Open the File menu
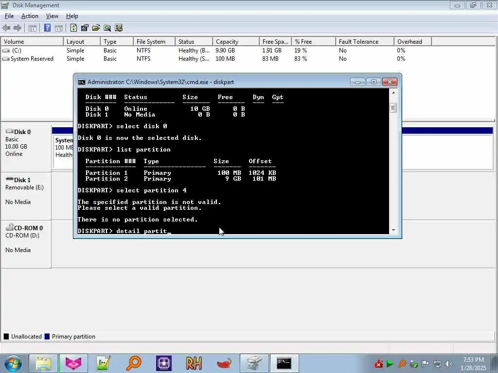The image size is (498, 373). point(9,16)
